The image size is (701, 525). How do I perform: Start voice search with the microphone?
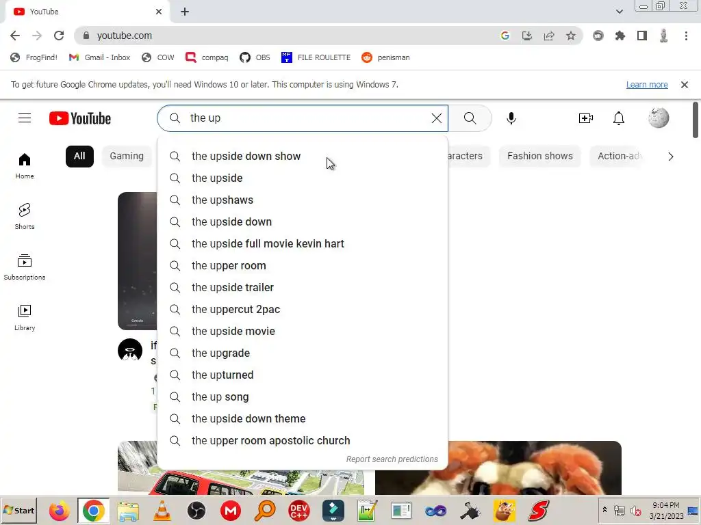coord(511,118)
